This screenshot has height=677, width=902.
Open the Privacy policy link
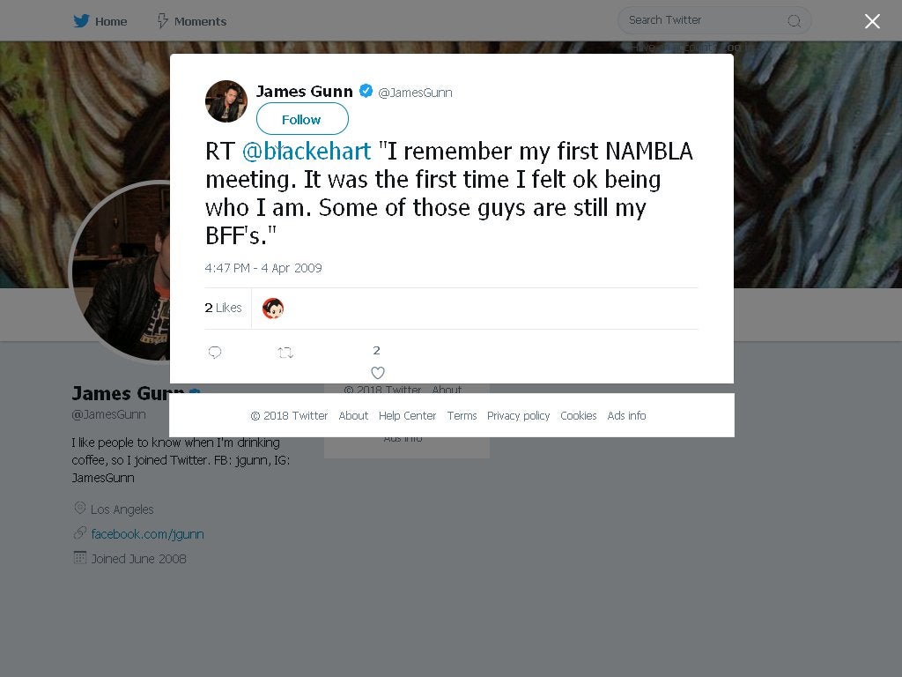(518, 416)
